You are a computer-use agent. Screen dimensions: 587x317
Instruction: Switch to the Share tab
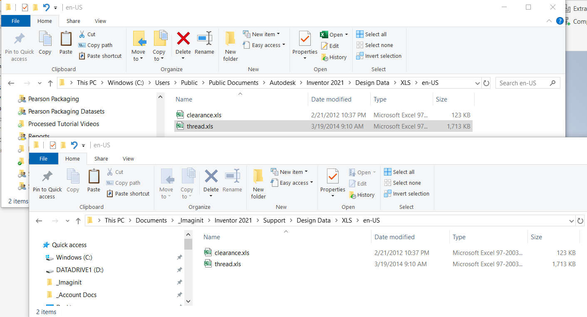coord(73,21)
